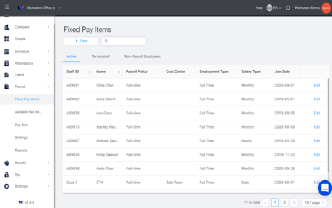Expand the Tax menu chevron
The width and height of the screenshot is (332, 208).
48,175
